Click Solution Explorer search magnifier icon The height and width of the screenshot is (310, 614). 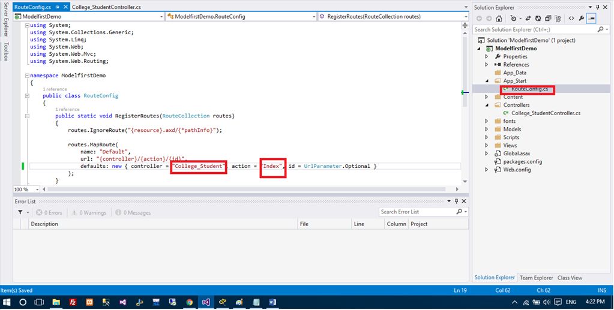click(600, 29)
